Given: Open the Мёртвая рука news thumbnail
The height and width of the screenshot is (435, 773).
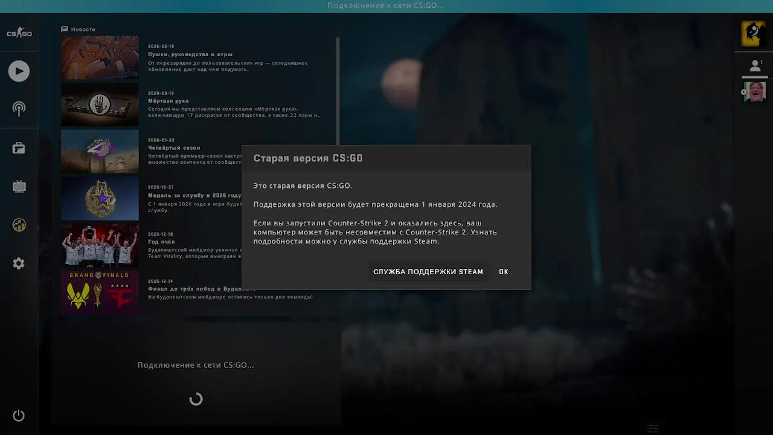Looking at the screenshot, I should tap(100, 105).
